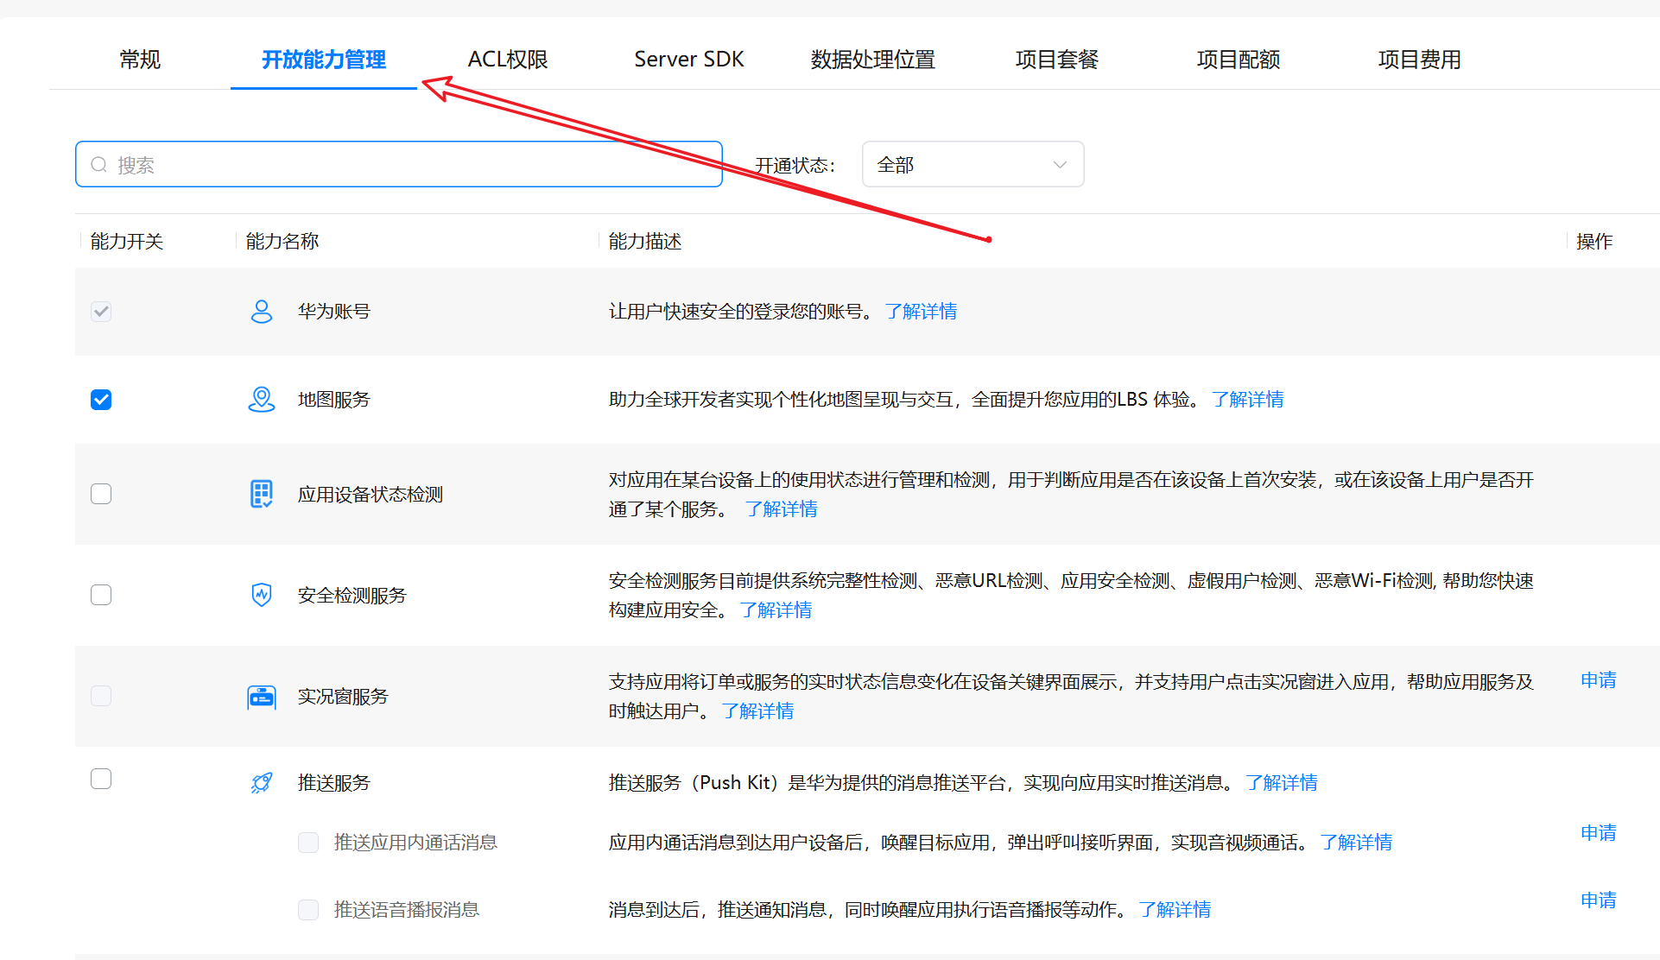Click the Huawei Account user icon

(x=261, y=312)
